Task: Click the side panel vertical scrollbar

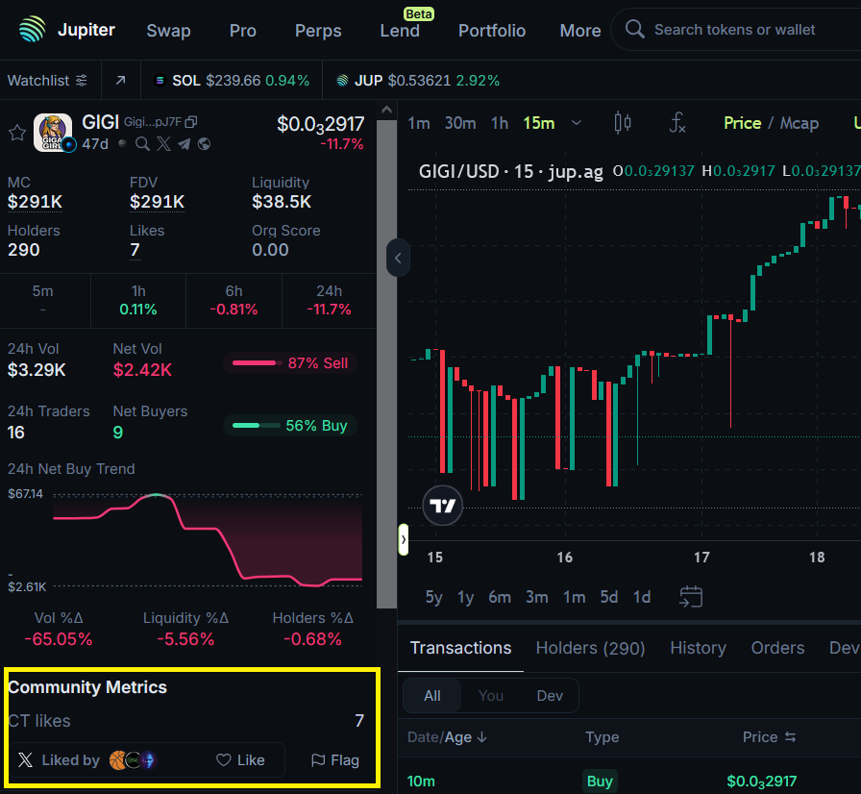Action: pos(386,364)
